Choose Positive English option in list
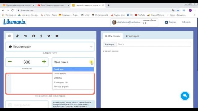Viewport: 198px width, 111px height. [73, 87]
